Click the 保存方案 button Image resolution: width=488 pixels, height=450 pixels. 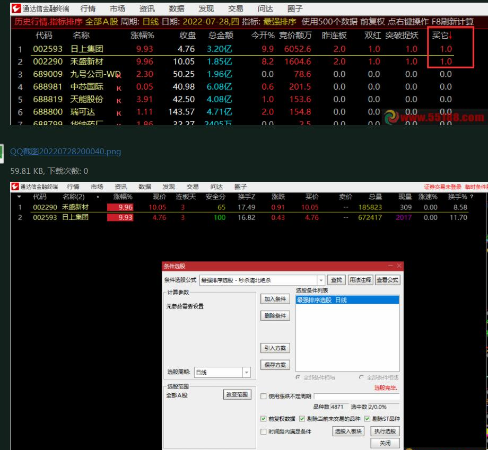[275, 365]
